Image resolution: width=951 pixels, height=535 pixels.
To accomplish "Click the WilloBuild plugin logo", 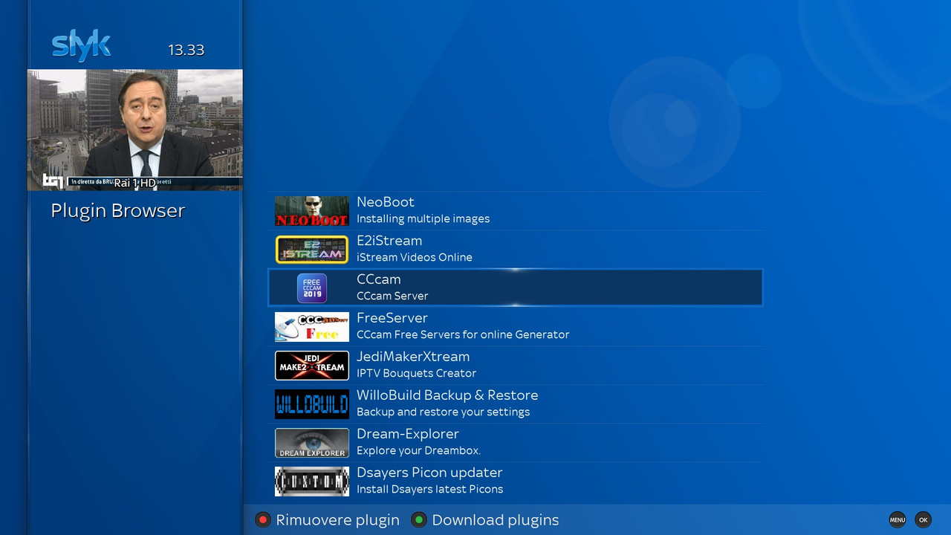I will click(x=312, y=404).
